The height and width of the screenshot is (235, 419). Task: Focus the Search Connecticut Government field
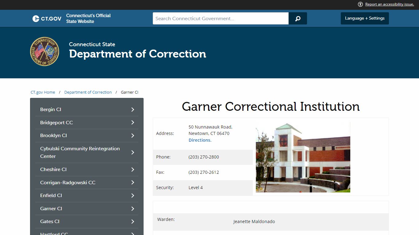point(221,18)
